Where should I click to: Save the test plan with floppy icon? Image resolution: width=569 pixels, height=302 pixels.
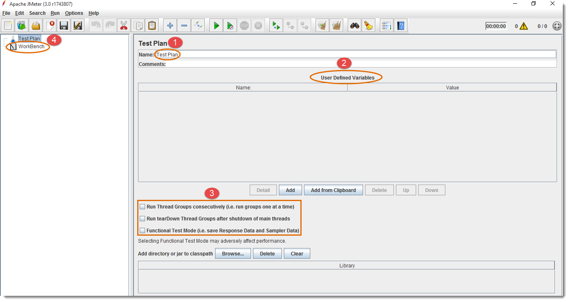point(64,26)
